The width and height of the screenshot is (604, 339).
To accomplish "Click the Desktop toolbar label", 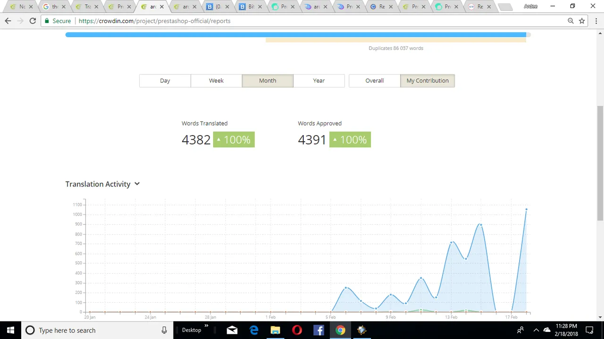I will [x=192, y=330].
